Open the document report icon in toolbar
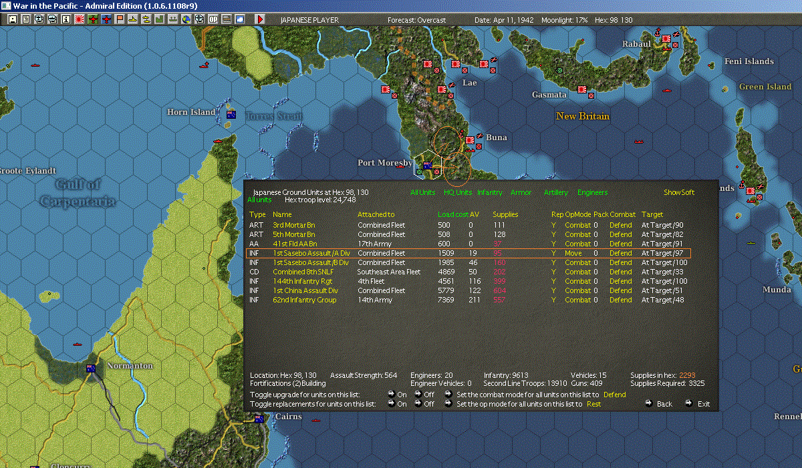802x468 pixels. click(x=26, y=19)
